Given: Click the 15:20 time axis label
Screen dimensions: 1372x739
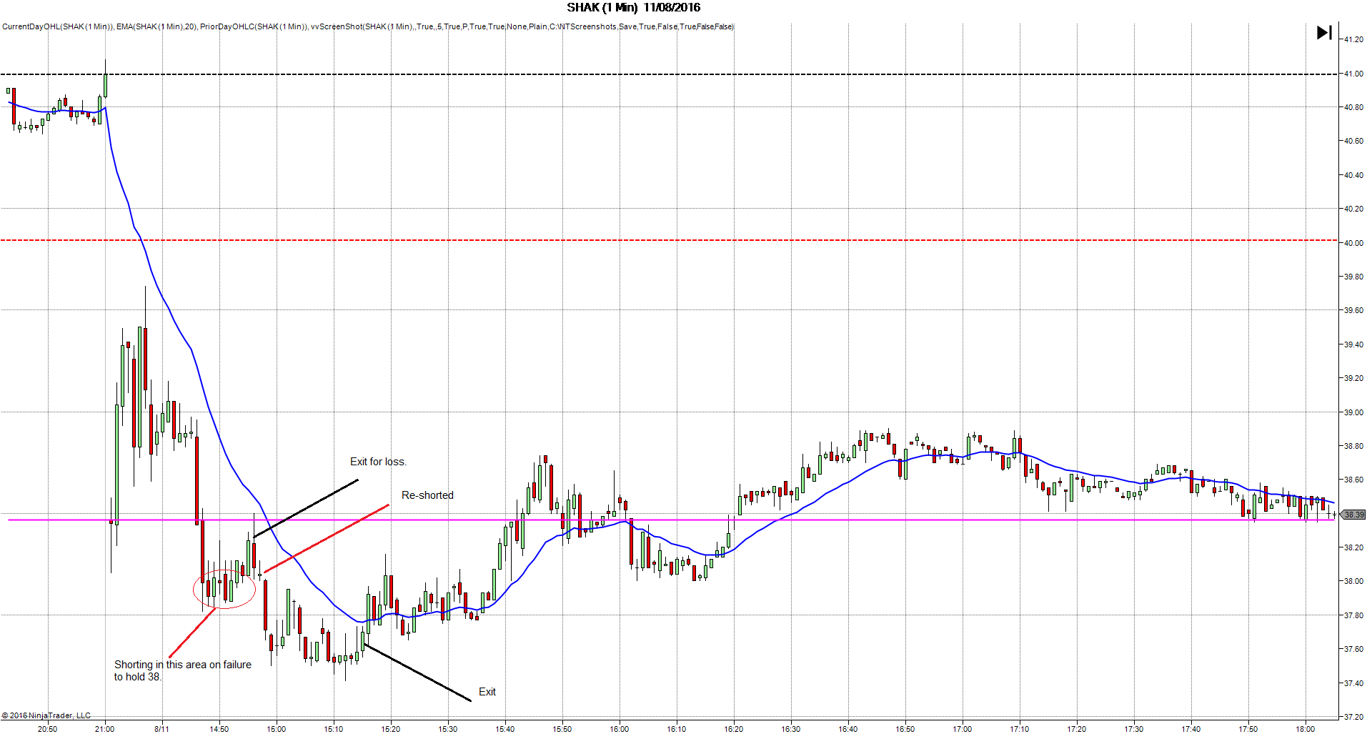Looking at the screenshot, I should coord(391,729).
